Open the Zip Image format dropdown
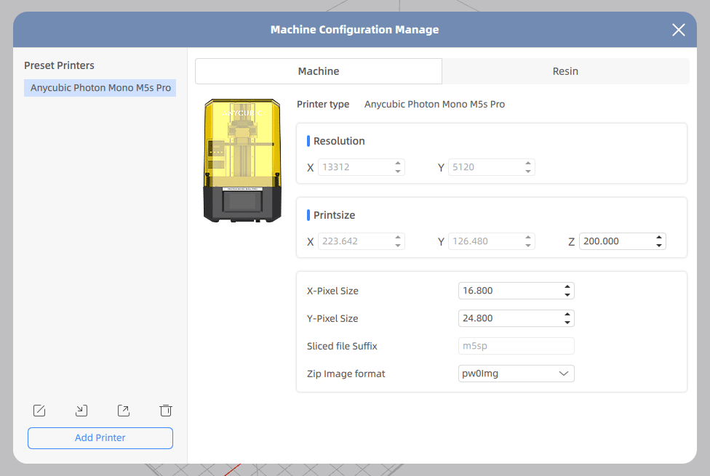This screenshot has height=476, width=710. [x=516, y=374]
